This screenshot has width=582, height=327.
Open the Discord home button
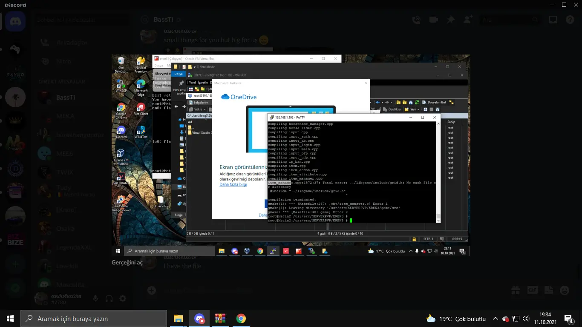click(15, 20)
